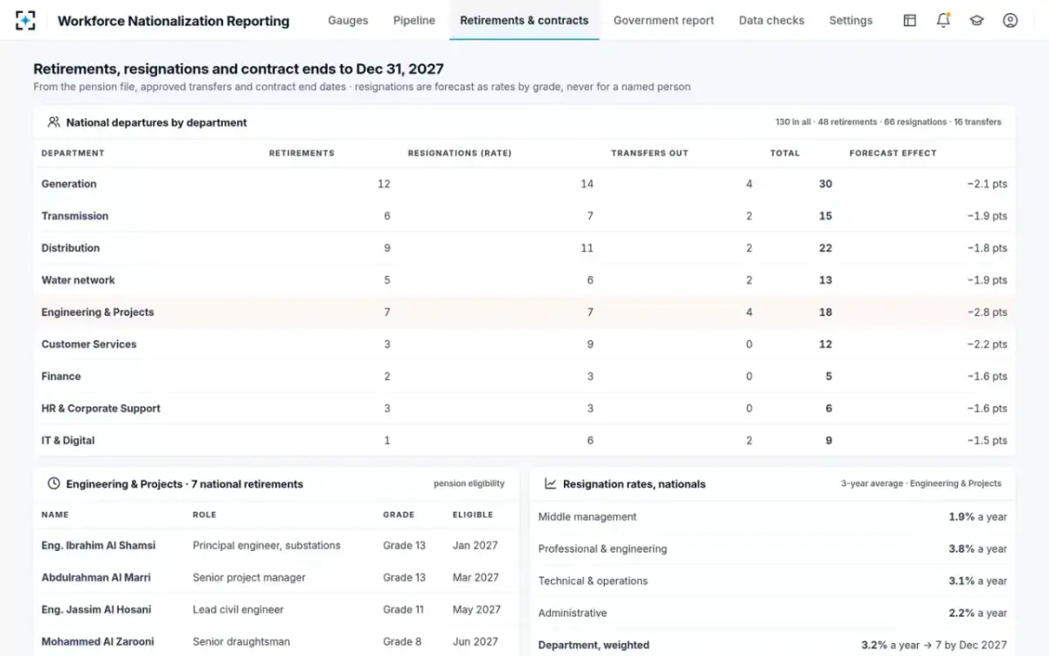
Task: Sort retirements by Grade header
Action: click(x=399, y=514)
